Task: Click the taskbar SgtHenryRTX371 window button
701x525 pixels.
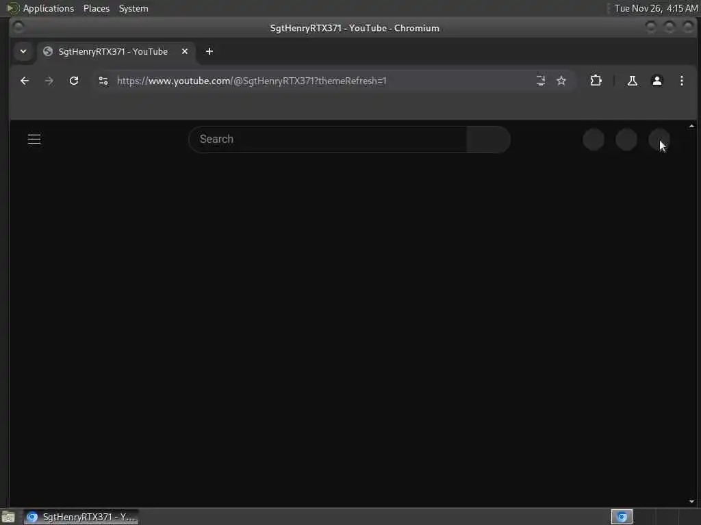Action: click(x=81, y=517)
